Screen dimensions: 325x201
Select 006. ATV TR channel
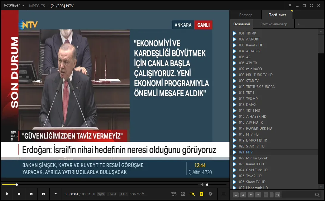tap(248, 63)
